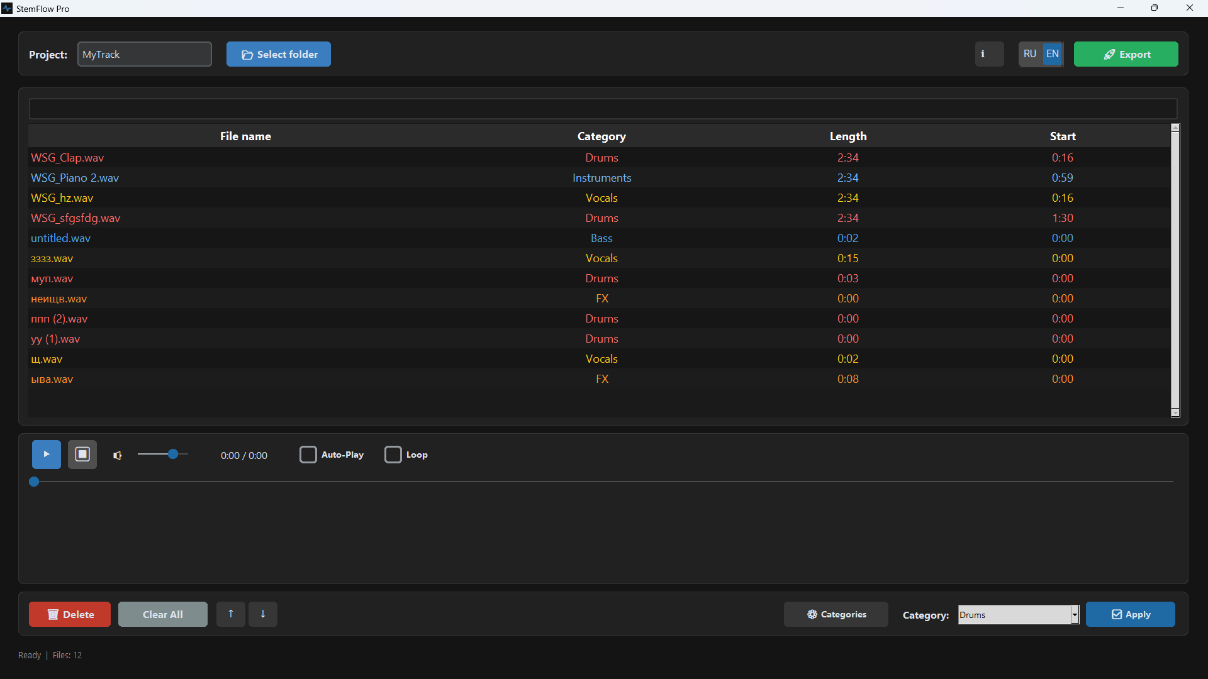Click the Files: 12 status text
The image size is (1208, 679).
(x=67, y=655)
